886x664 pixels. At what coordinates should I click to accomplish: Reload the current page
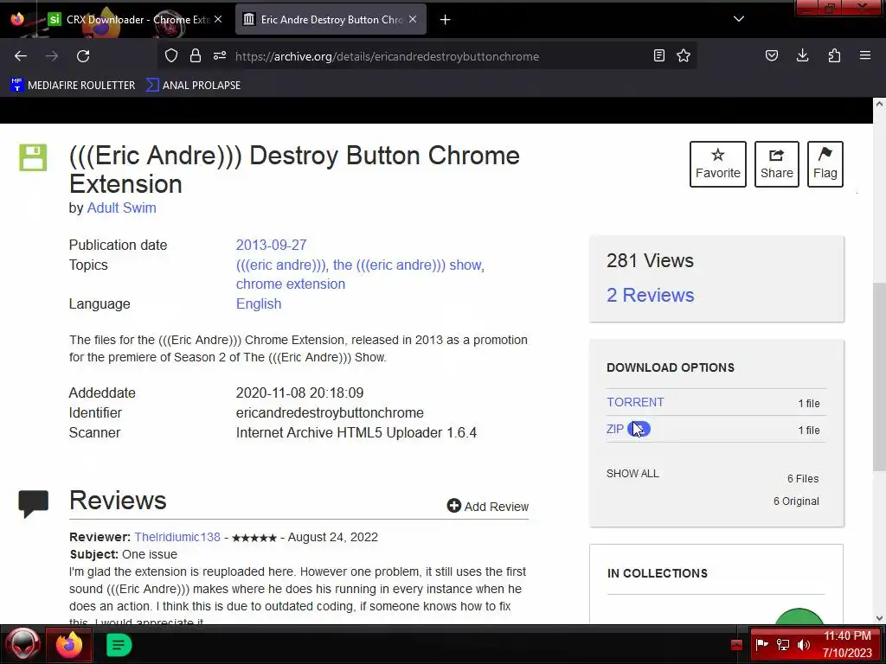(x=83, y=56)
